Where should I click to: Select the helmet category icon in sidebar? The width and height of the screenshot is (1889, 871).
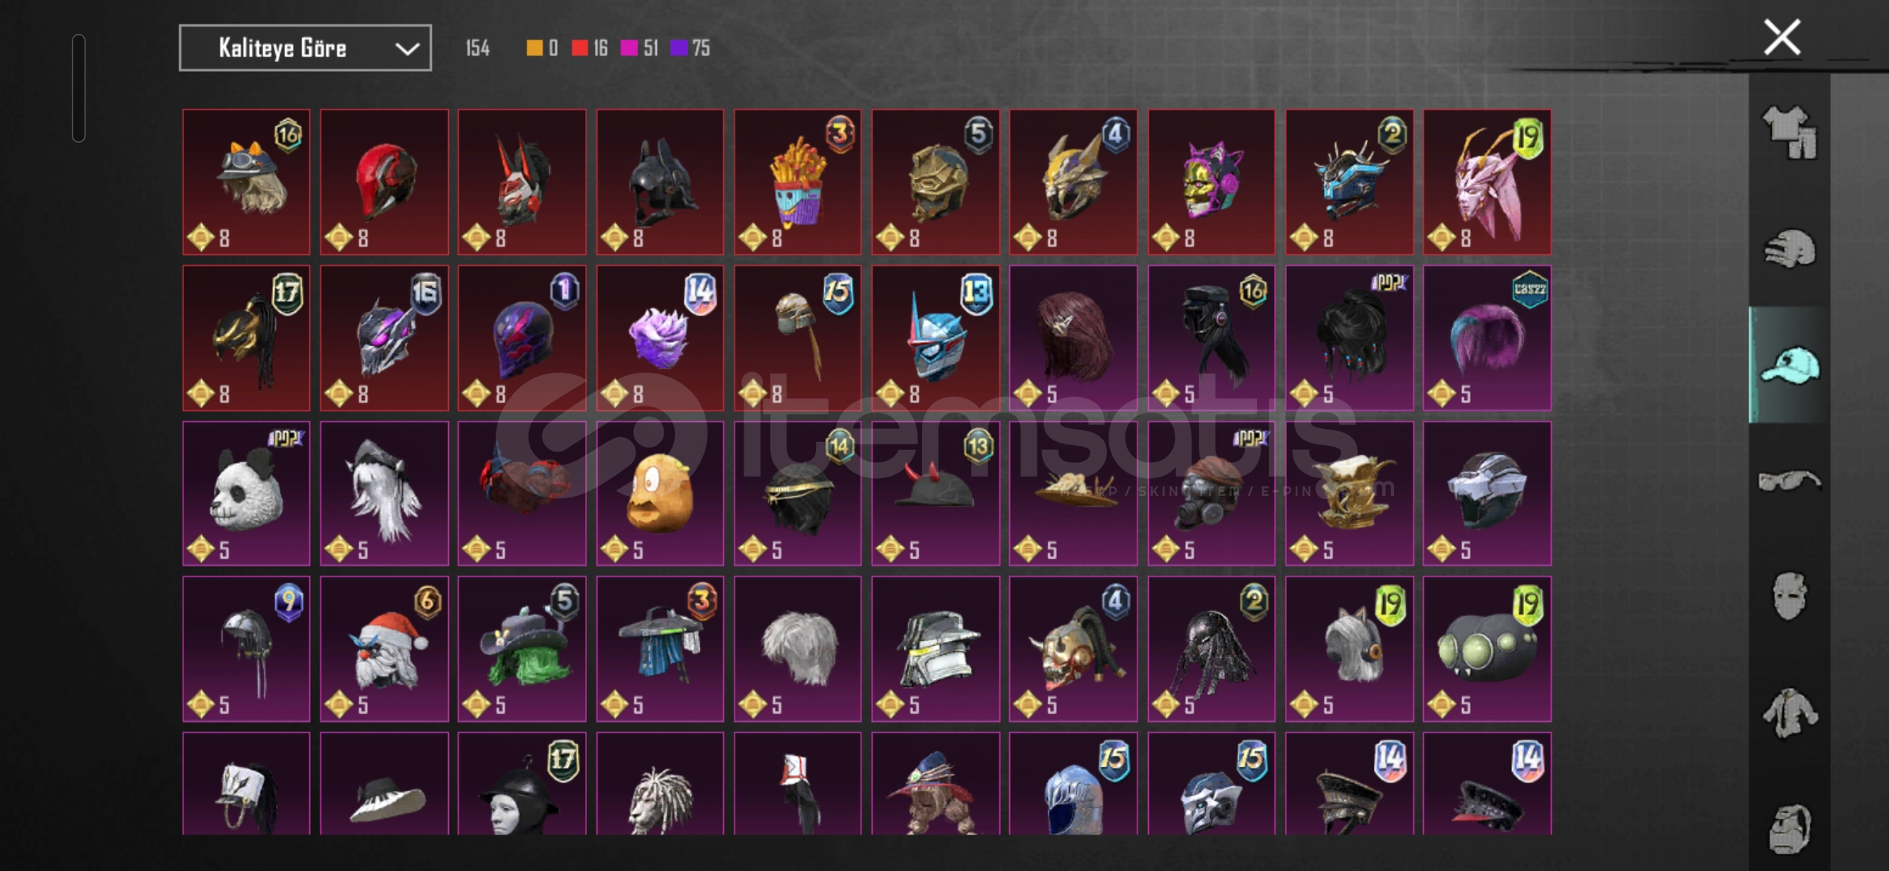(x=1790, y=248)
